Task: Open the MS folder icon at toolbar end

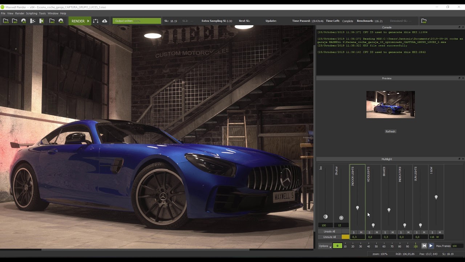Action: pyautogui.click(x=424, y=21)
